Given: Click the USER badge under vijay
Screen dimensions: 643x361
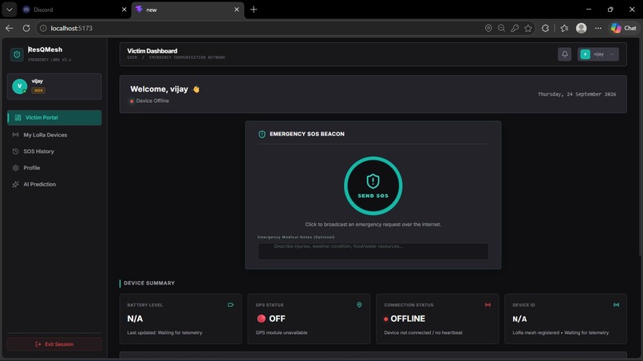Looking at the screenshot, I should pos(38,90).
